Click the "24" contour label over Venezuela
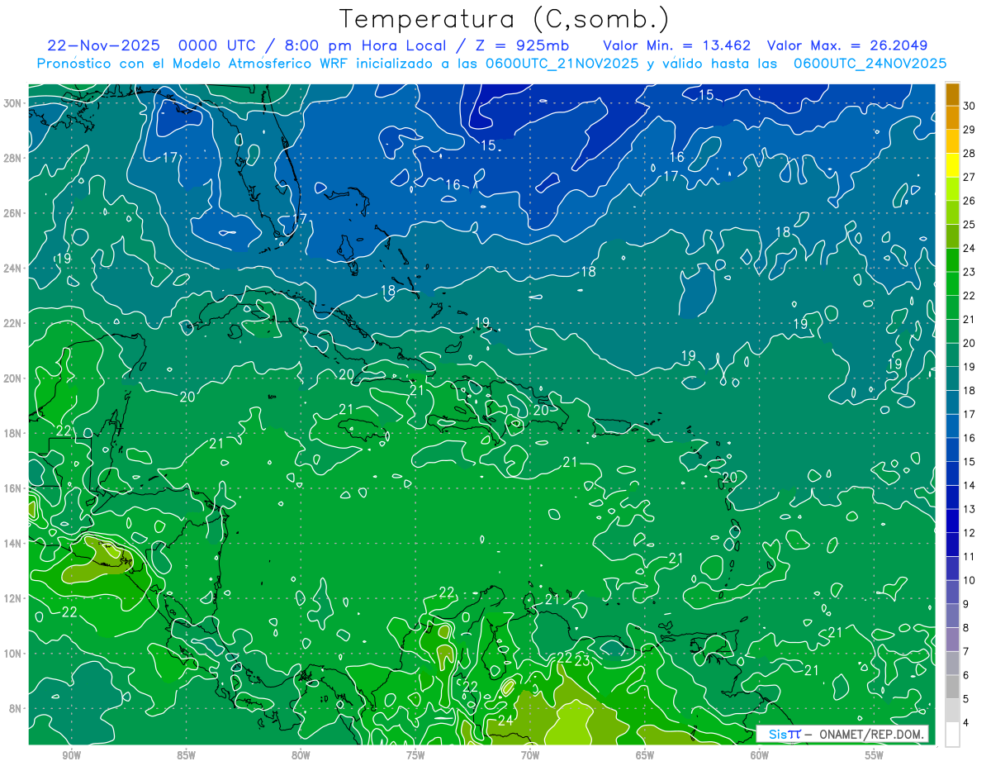 coord(505,721)
